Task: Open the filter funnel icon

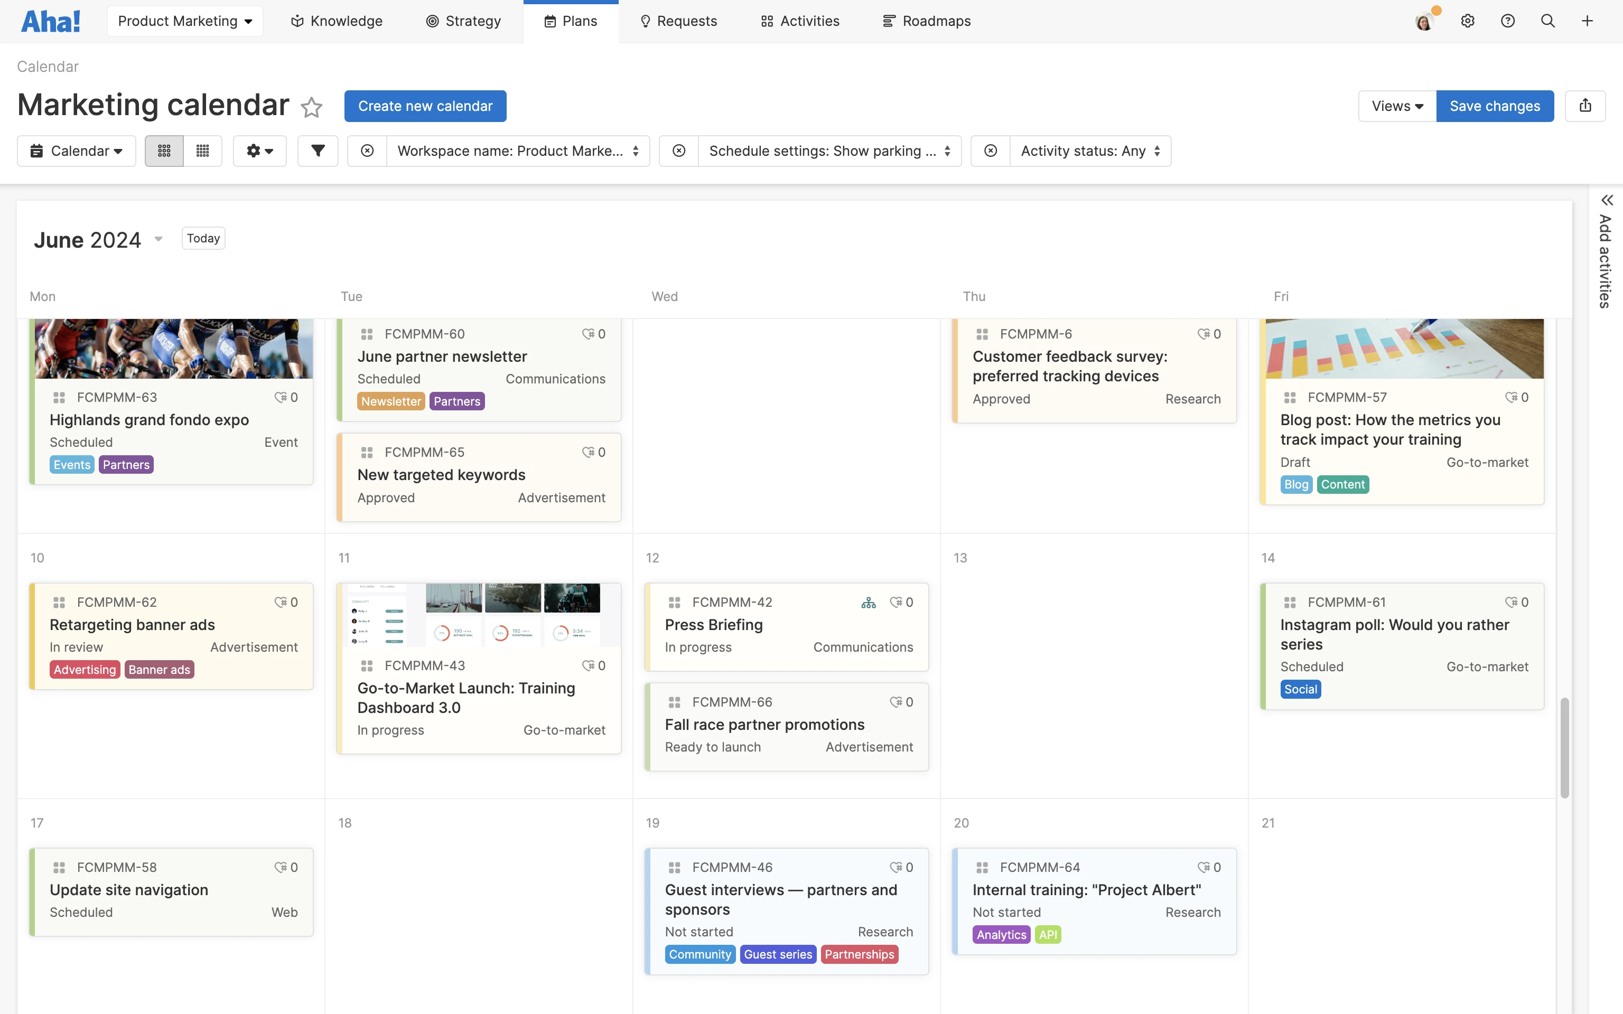Action: click(x=318, y=151)
